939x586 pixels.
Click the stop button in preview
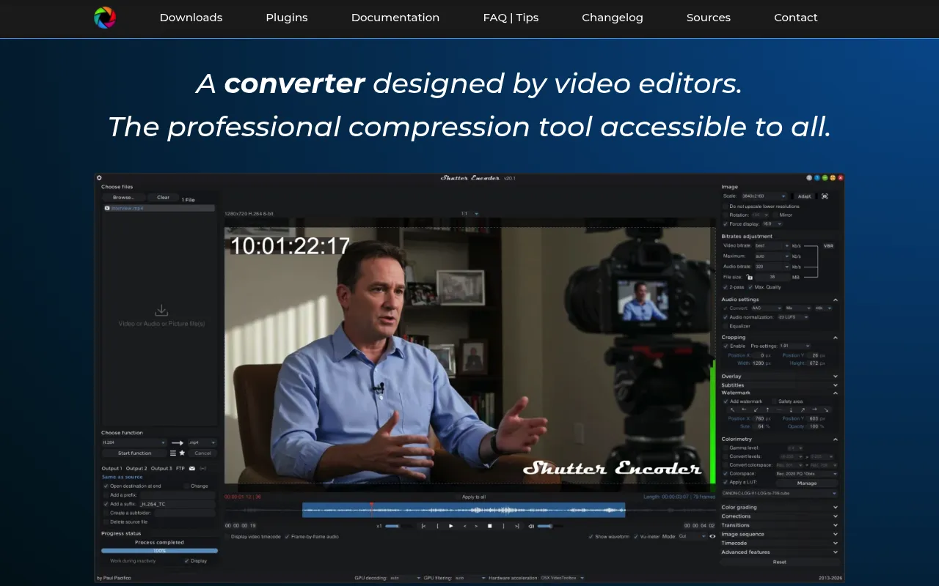pos(489,526)
